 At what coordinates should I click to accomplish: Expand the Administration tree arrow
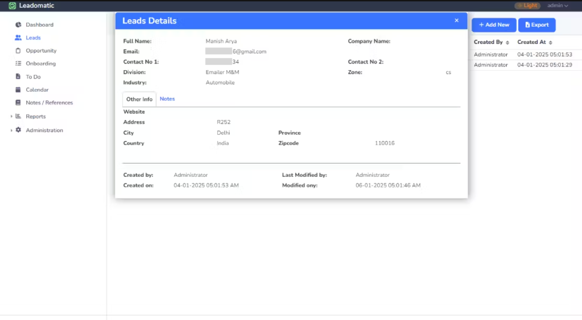pyautogui.click(x=11, y=130)
